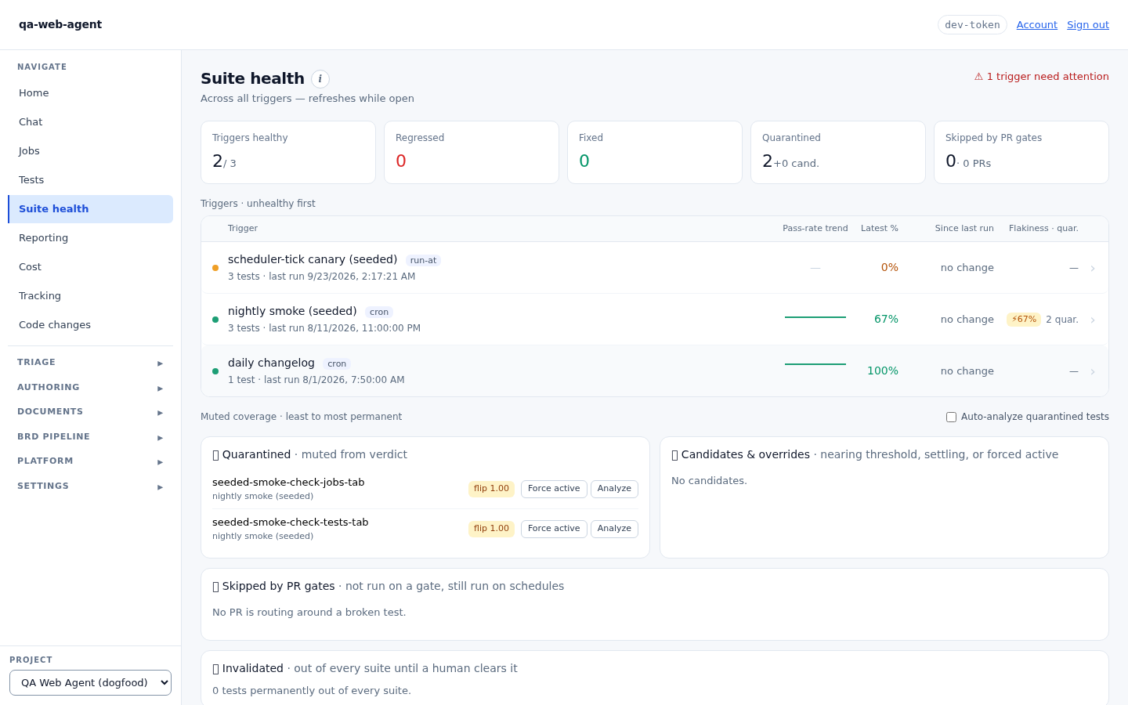Click the run-at tag on scheduler-tick canary
The width and height of the screenshot is (1128, 705).
coord(423,261)
